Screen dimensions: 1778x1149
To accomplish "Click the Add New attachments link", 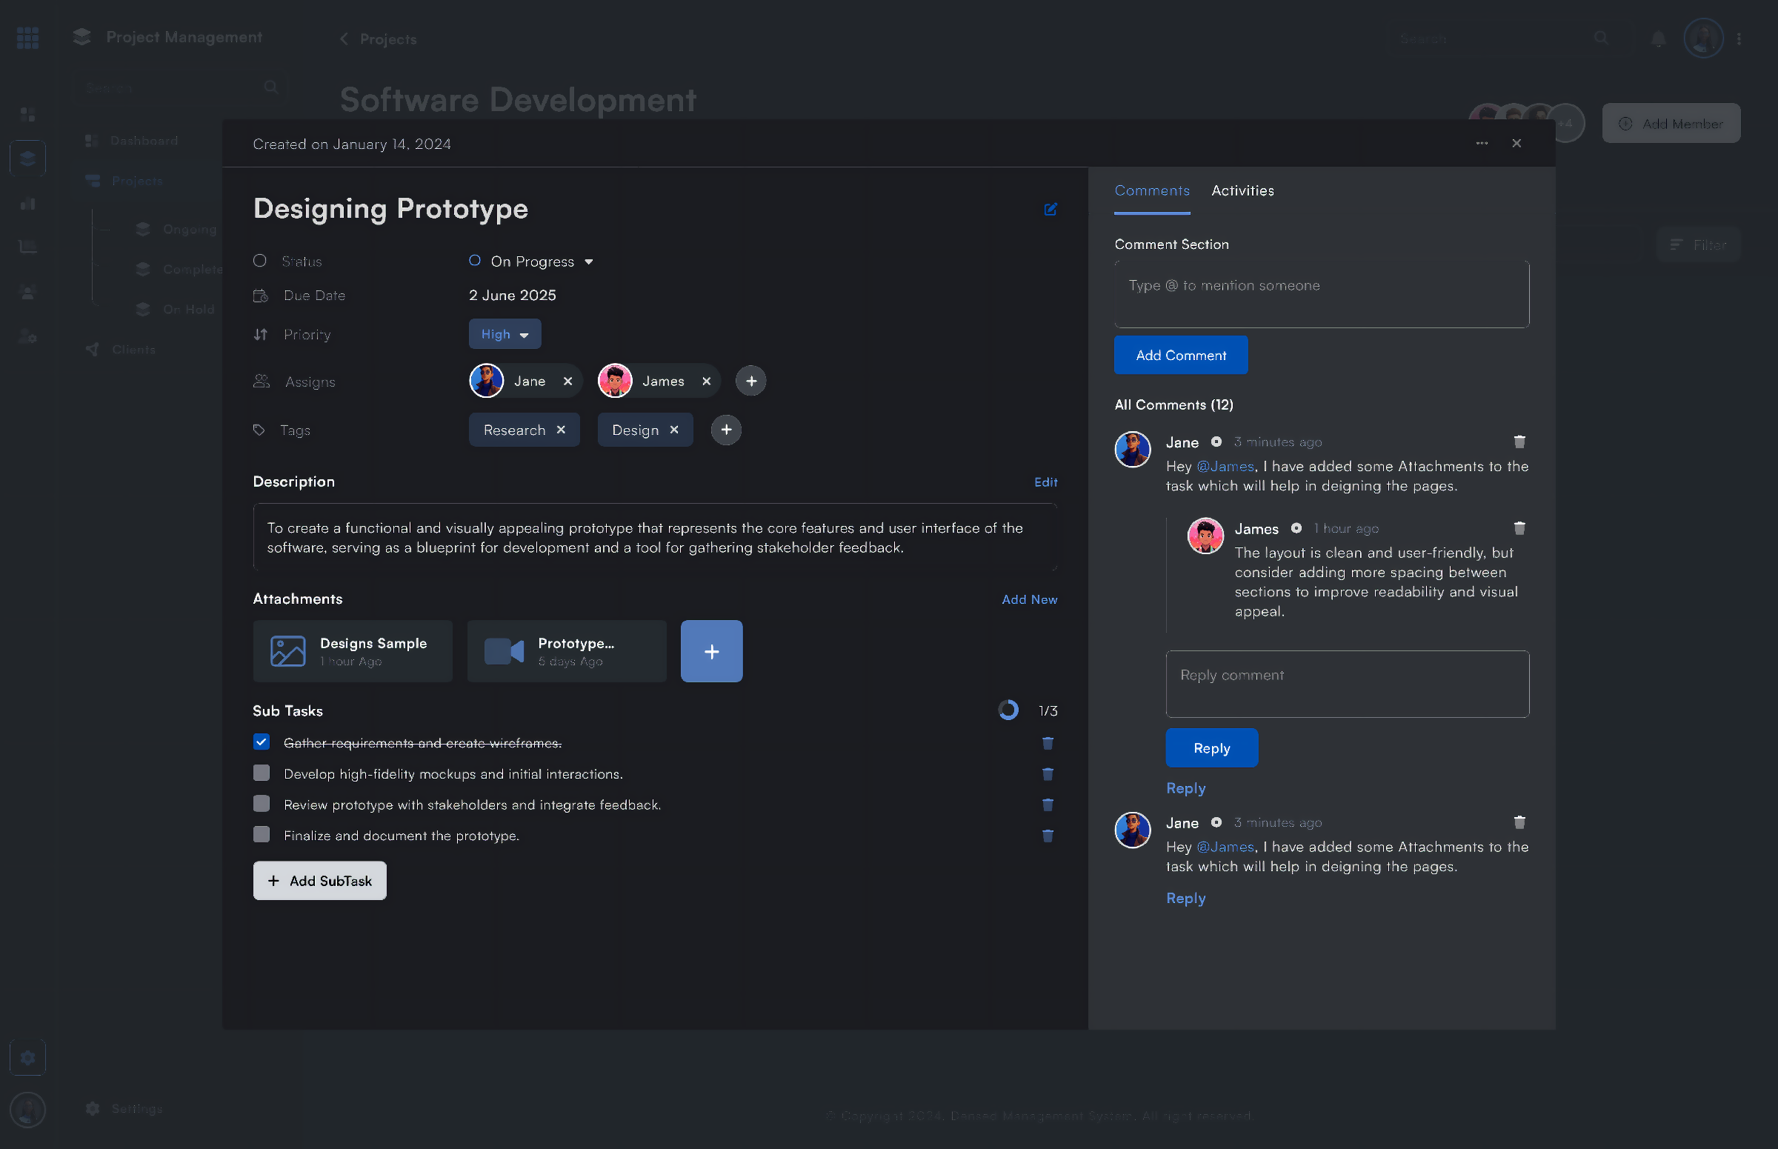I will pos(1029,600).
